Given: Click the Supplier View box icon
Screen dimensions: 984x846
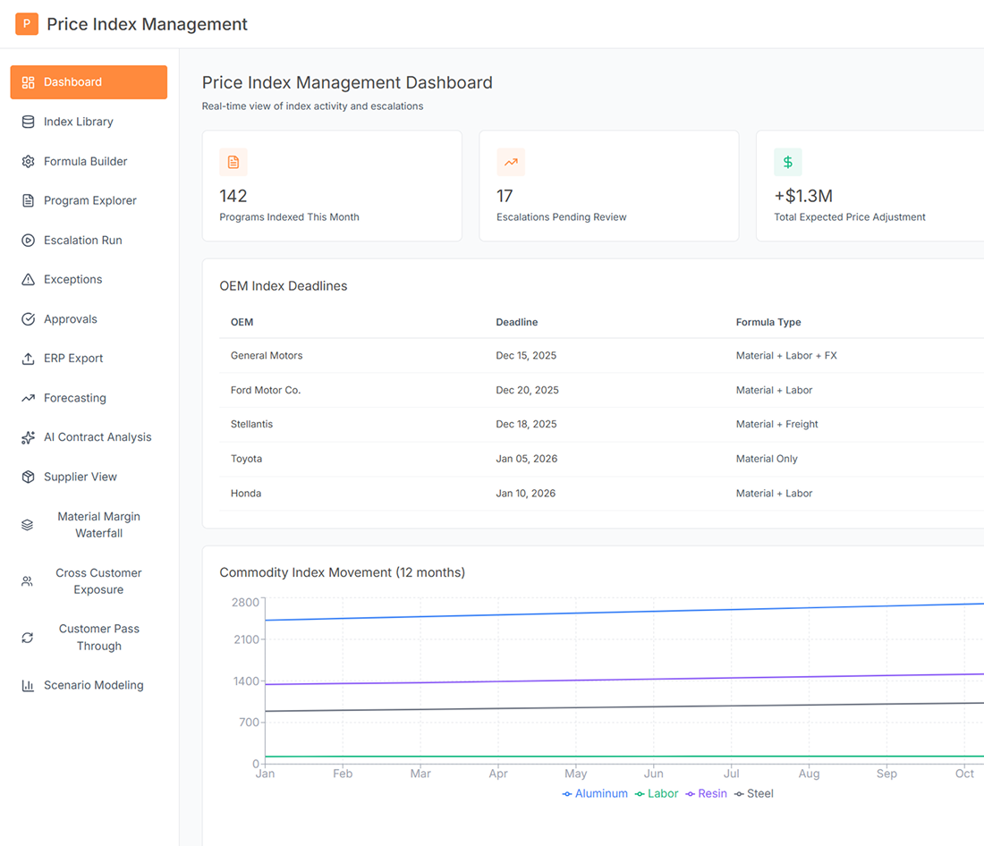Looking at the screenshot, I should click(29, 477).
